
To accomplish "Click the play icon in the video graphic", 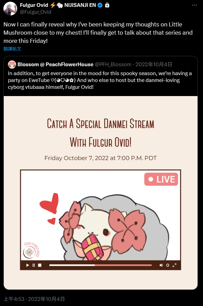I will (x=27, y=265).
